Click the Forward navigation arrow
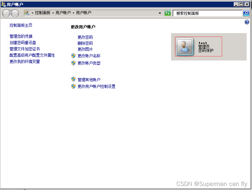The height and width of the screenshot is (190, 252). coord(15,13)
